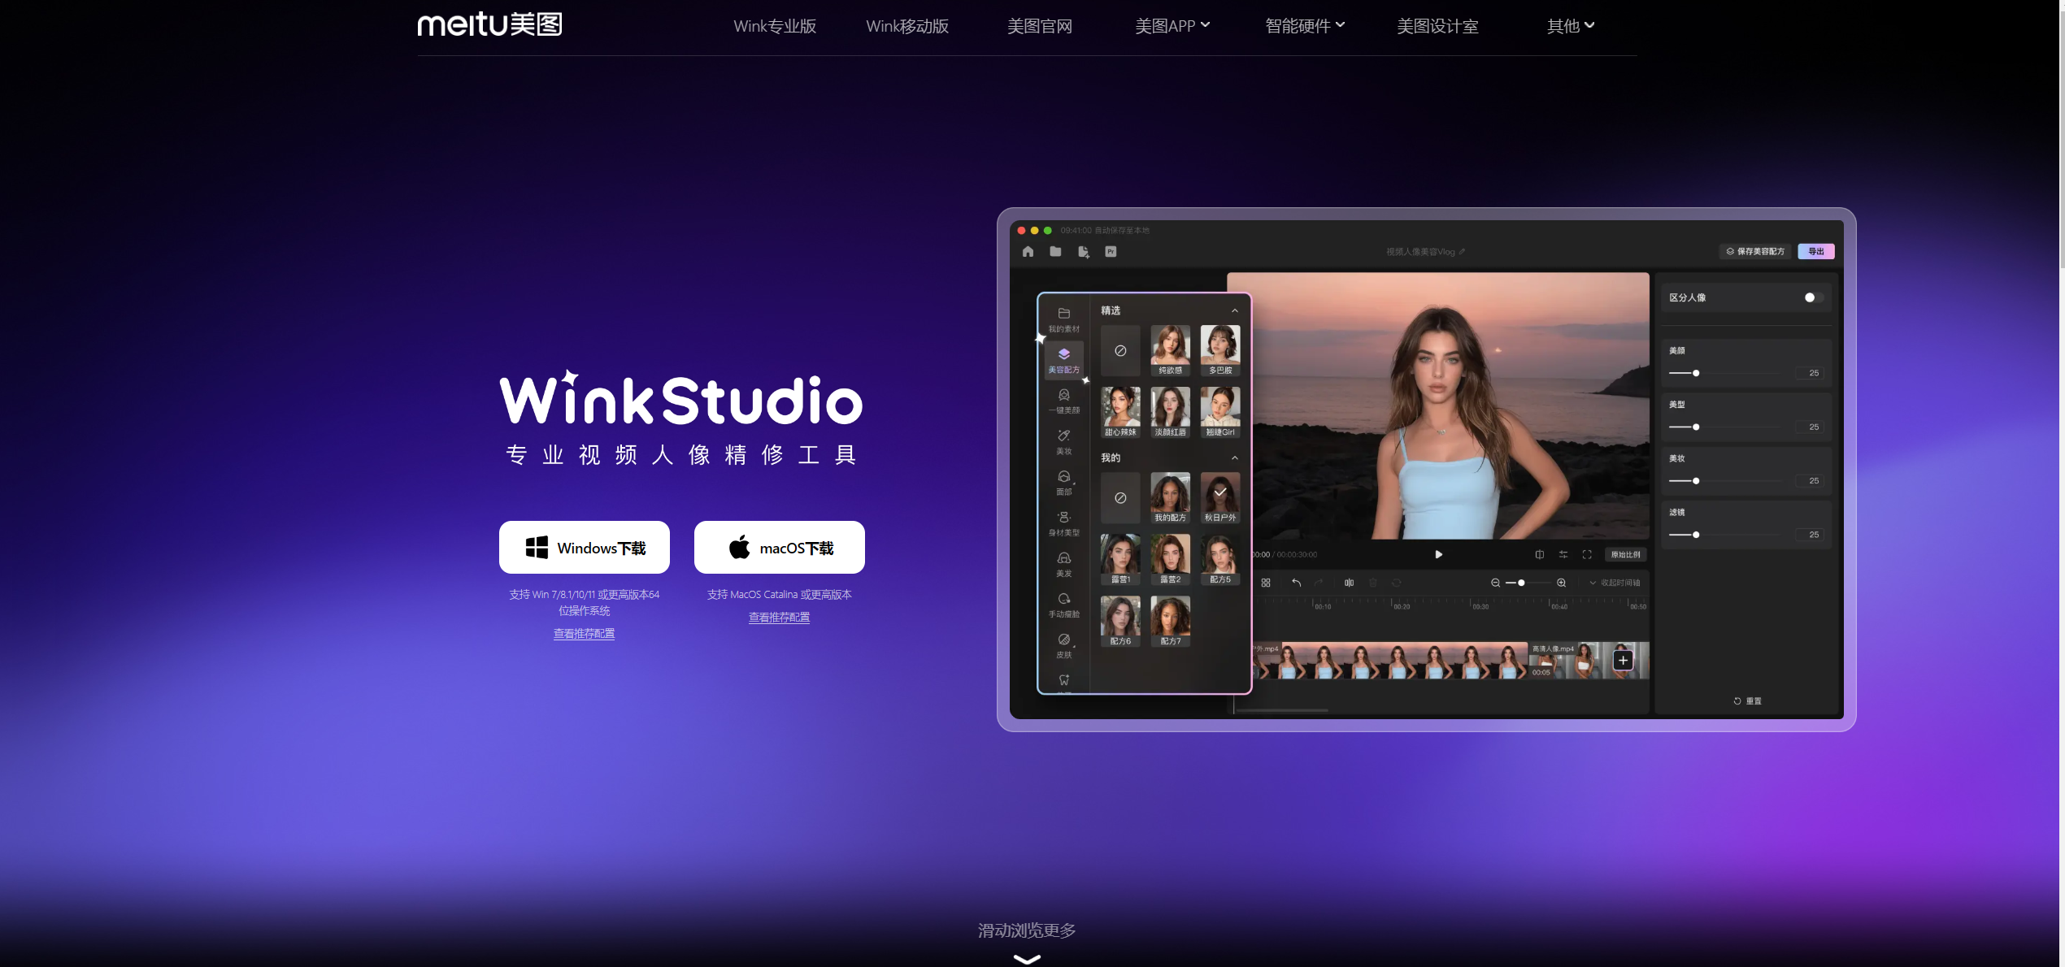The height and width of the screenshot is (967, 2065).
Task: Open 皮肤 skin tool in sidebar
Action: tap(1063, 645)
